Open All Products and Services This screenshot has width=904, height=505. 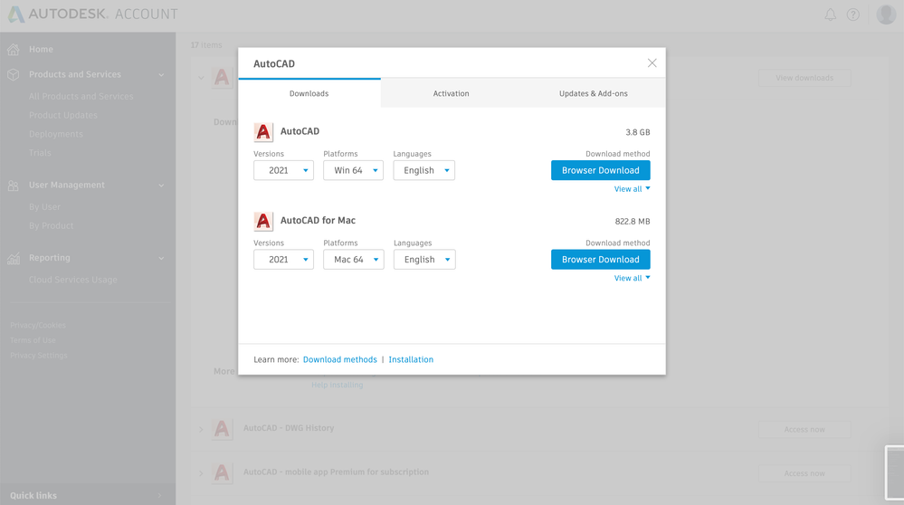point(81,96)
